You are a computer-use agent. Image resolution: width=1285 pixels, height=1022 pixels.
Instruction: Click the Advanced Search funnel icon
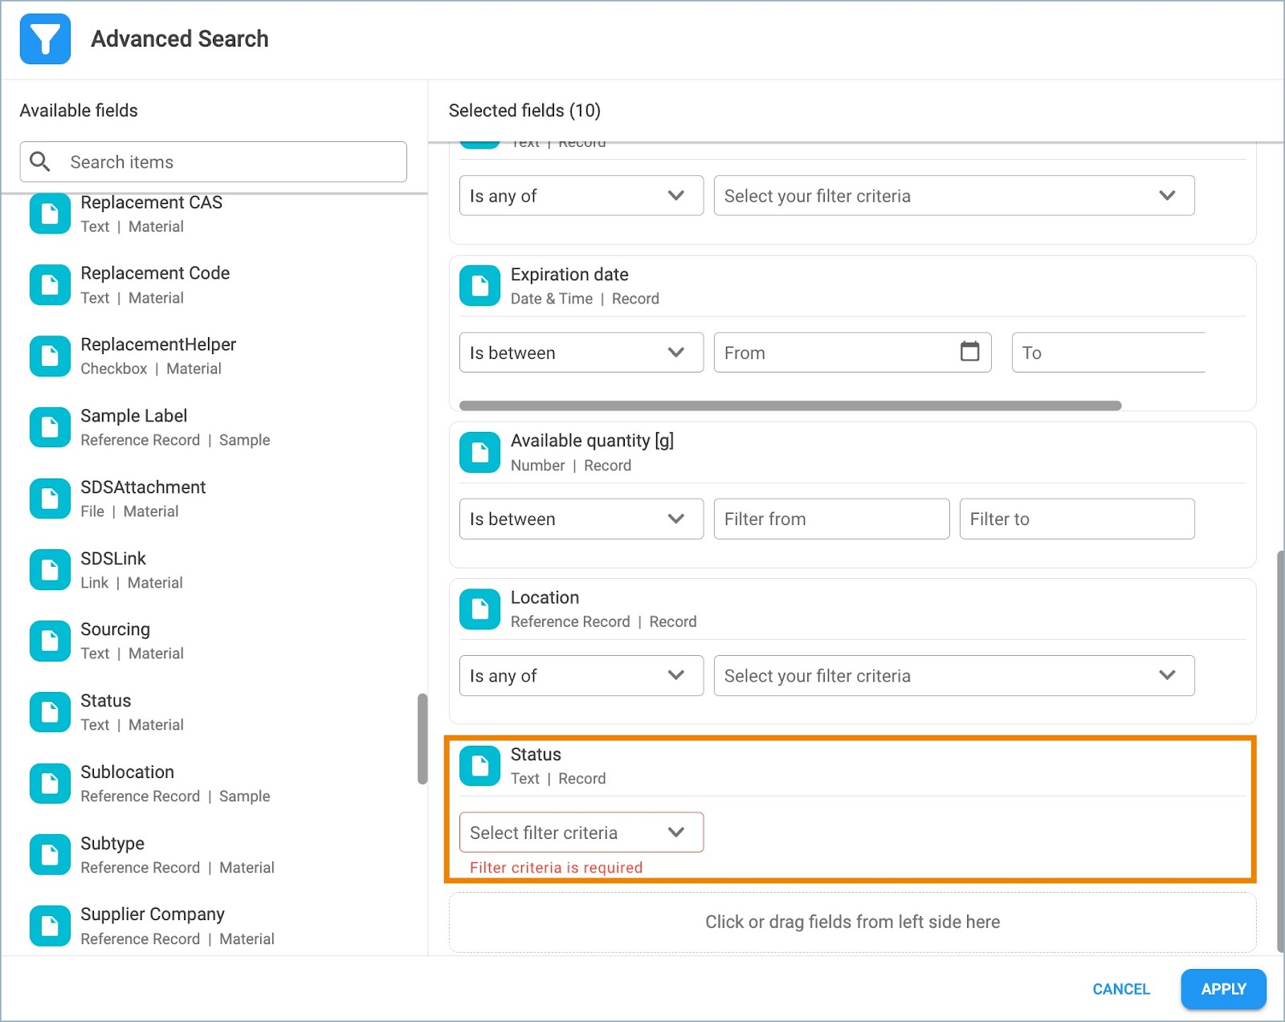point(45,39)
